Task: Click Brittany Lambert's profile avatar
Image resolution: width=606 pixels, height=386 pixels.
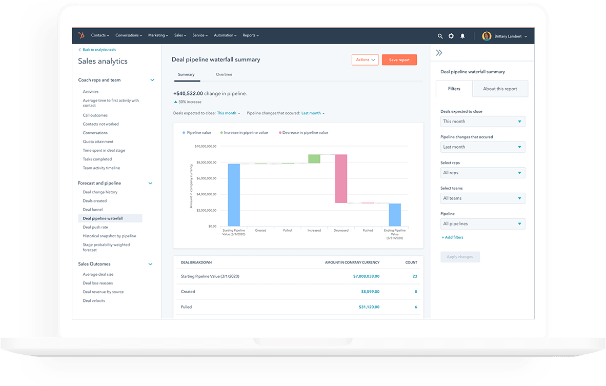Action: pyautogui.click(x=487, y=36)
